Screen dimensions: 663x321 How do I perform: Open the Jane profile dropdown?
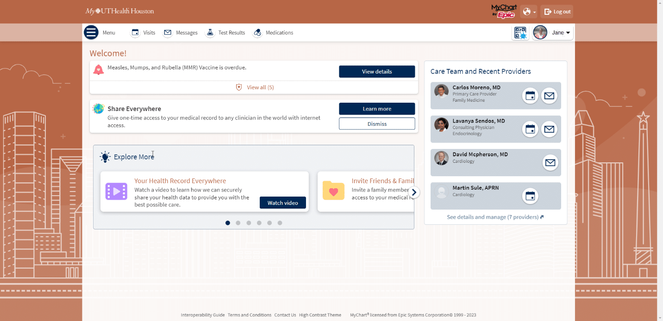click(x=553, y=33)
